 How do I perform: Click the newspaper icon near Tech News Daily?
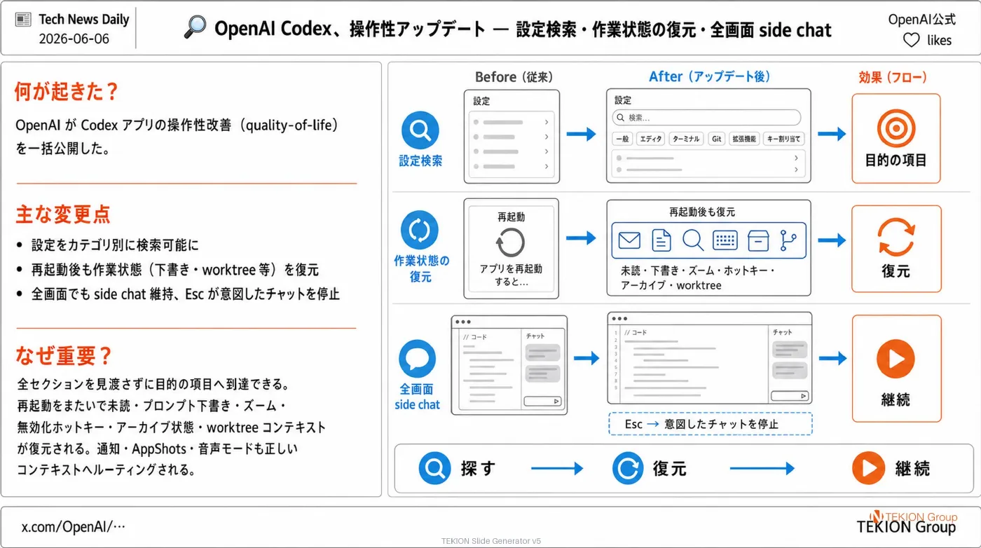[23, 20]
